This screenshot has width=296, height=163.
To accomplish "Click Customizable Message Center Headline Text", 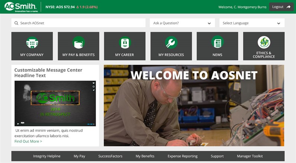I will tap(48, 73).
